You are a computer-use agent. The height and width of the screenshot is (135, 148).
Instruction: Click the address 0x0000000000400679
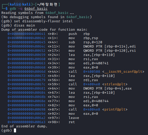pos(27,80)
